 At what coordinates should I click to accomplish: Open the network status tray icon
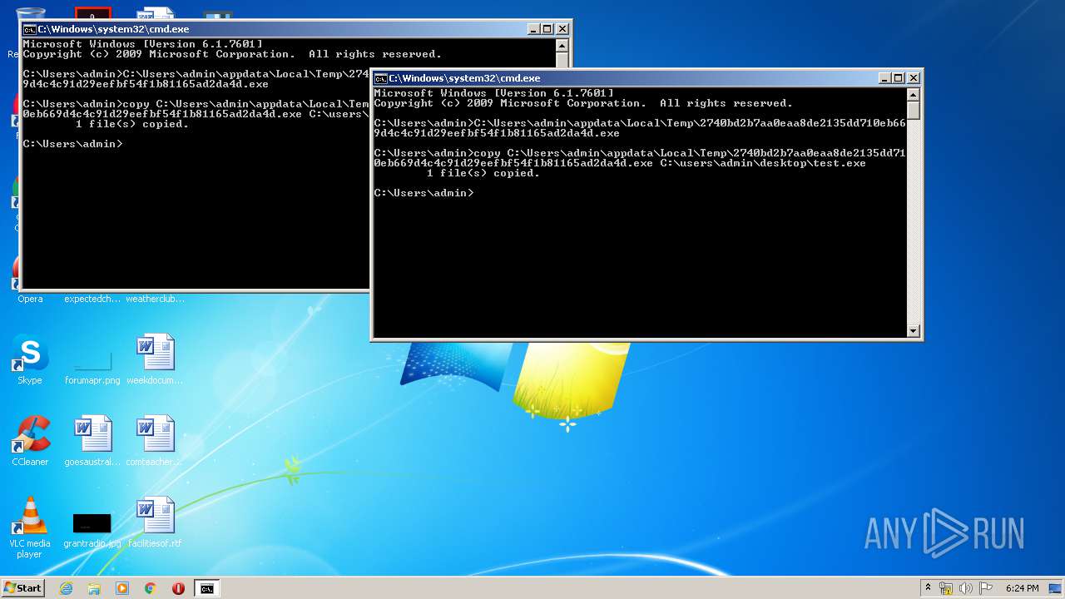click(946, 588)
